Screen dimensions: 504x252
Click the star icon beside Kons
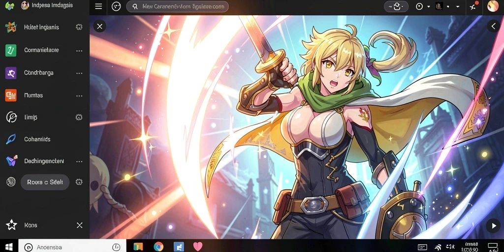click(12, 225)
